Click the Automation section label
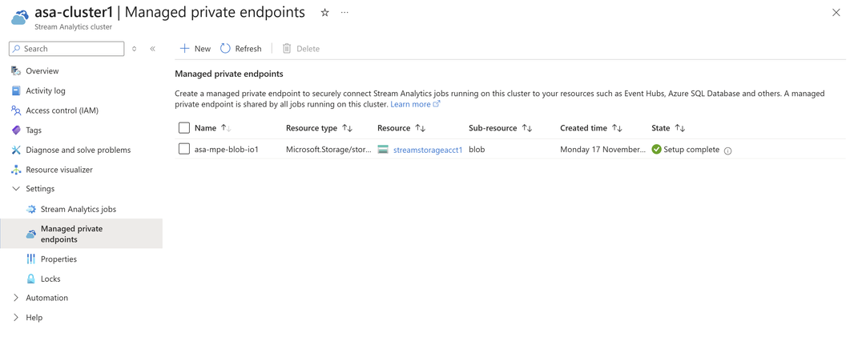The height and width of the screenshot is (337, 854). 46,298
